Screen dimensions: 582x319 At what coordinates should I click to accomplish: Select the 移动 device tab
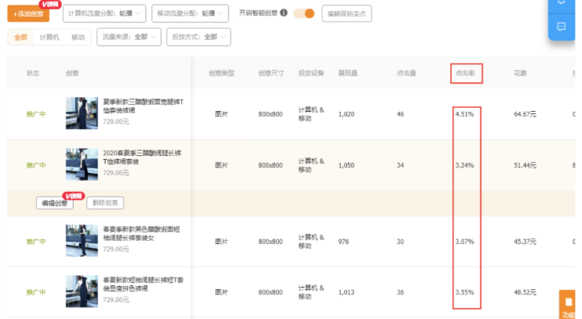[78, 37]
